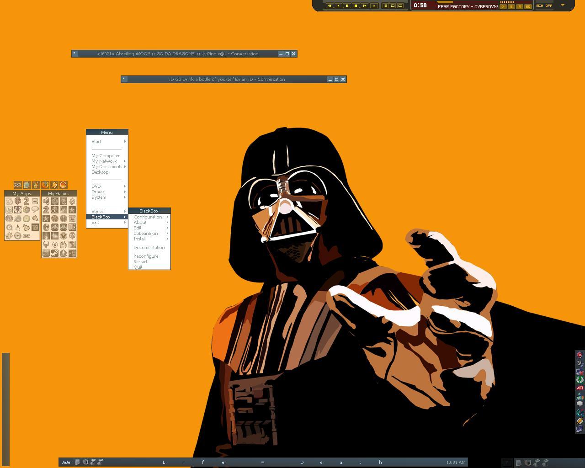585x468 pixels.
Task: Click the eject button in the music player
Action: coord(374,6)
